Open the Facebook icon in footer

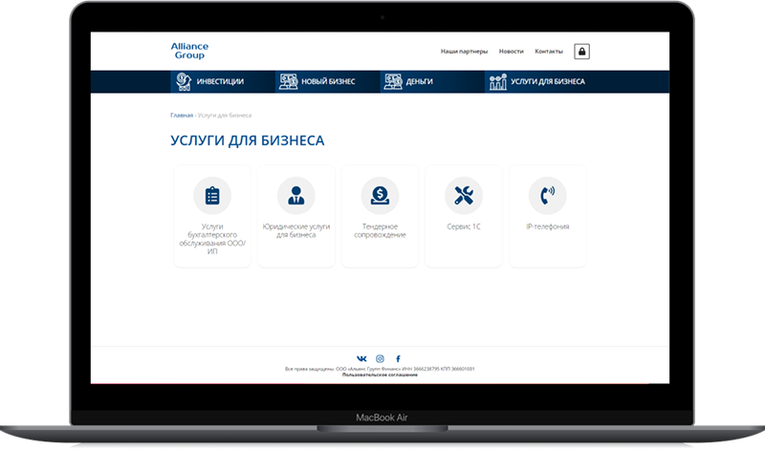coord(398,358)
